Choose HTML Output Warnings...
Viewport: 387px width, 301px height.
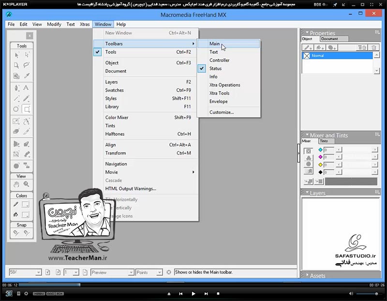146,189
